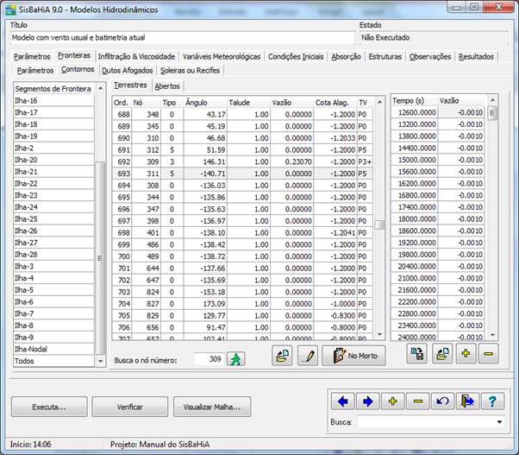Click the Verificar button
The width and height of the screenshot is (519, 455).
point(129,407)
